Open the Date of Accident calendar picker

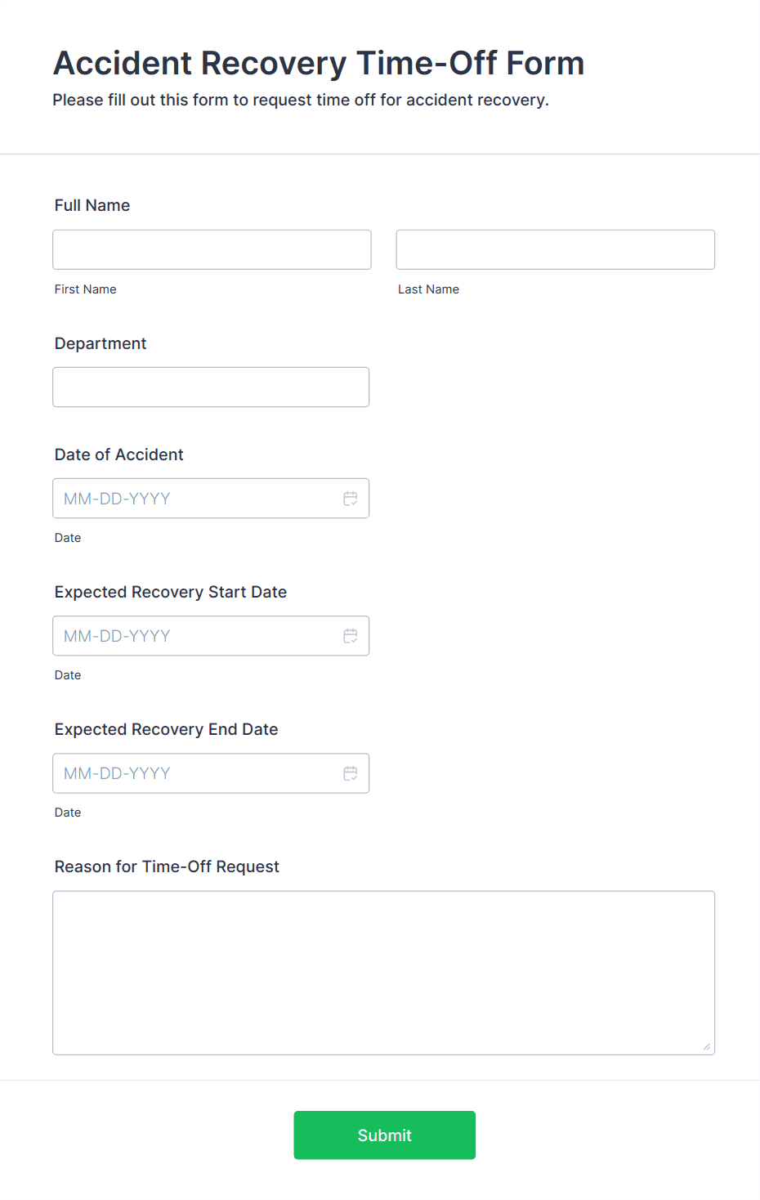[x=351, y=499]
